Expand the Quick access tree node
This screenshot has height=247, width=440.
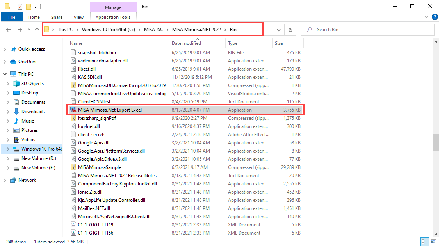coord(5,49)
